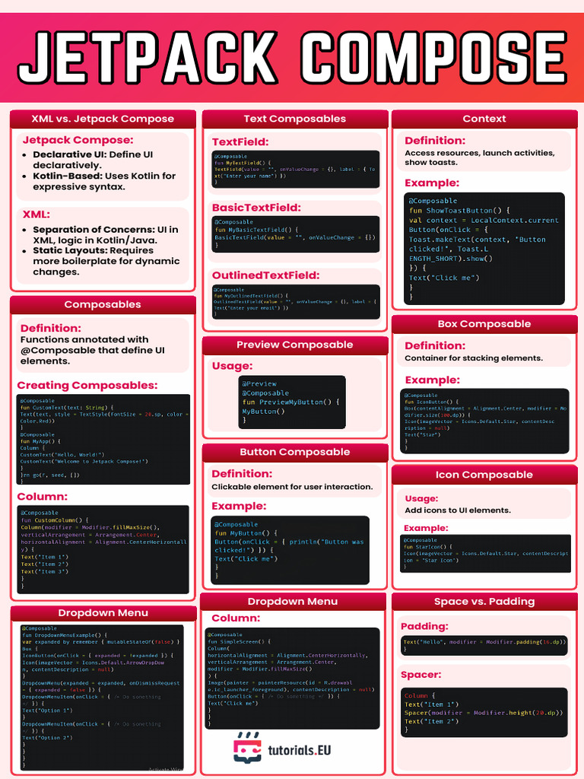
Task: Click 'fun IconButton() {' code line
Action: tap(432, 402)
